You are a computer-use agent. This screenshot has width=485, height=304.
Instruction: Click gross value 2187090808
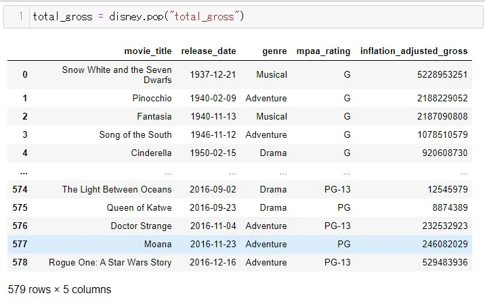click(442, 116)
